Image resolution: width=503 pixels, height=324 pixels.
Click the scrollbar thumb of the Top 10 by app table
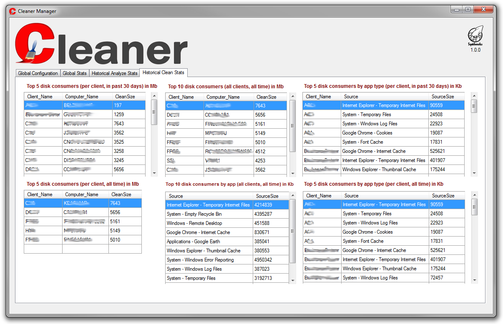click(292, 231)
